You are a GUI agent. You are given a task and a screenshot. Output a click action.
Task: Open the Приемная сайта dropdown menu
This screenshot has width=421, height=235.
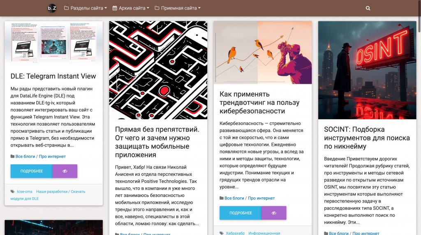tap(178, 8)
